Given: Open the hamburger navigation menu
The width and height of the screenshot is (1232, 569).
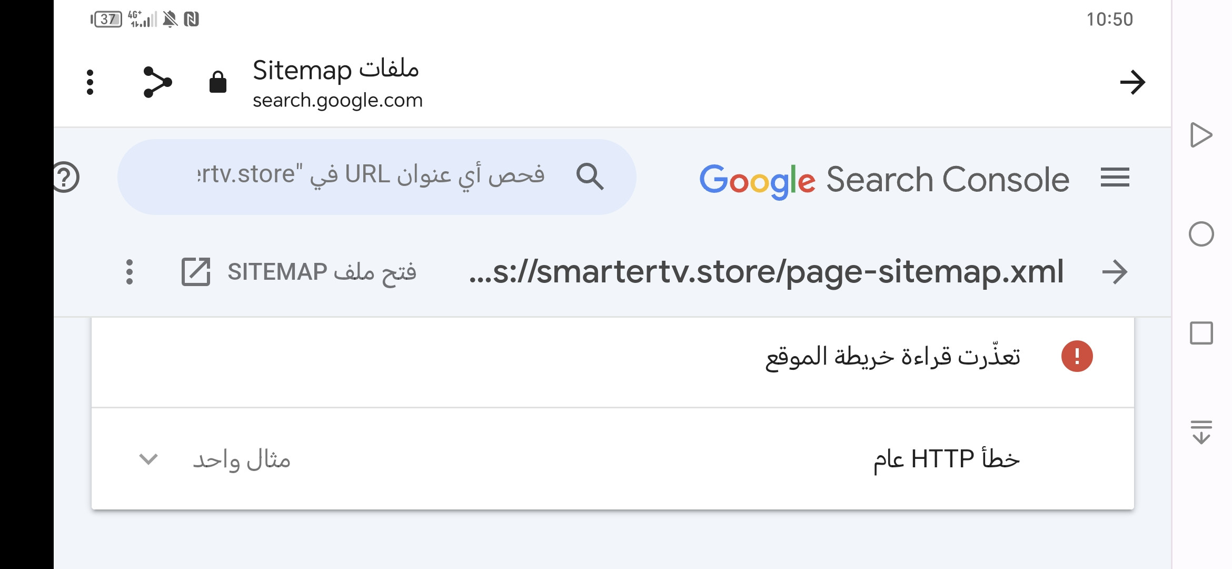Looking at the screenshot, I should pyautogui.click(x=1115, y=178).
